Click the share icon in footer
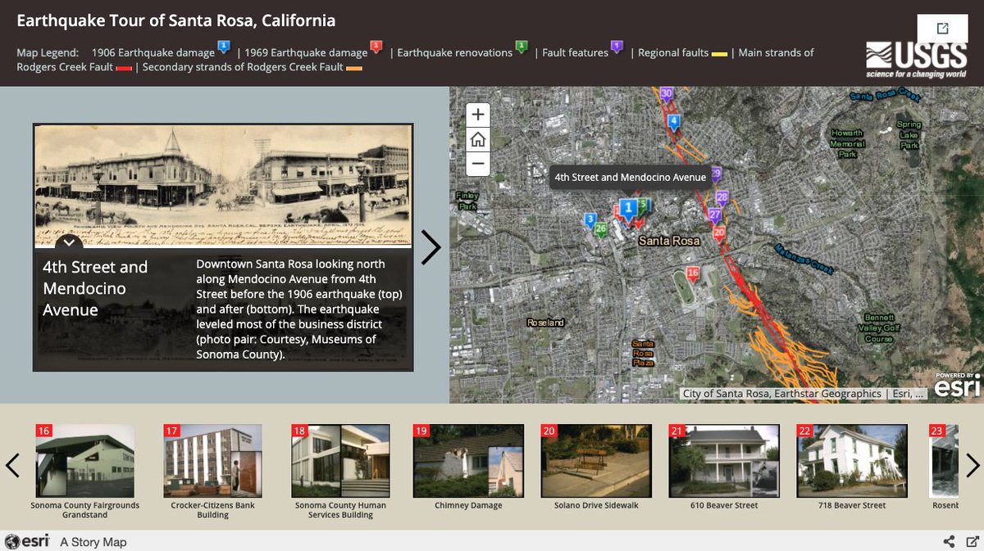 tap(949, 541)
